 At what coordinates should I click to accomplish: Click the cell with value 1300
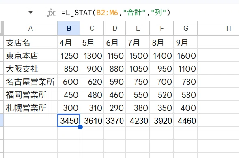(x=92, y=55)
